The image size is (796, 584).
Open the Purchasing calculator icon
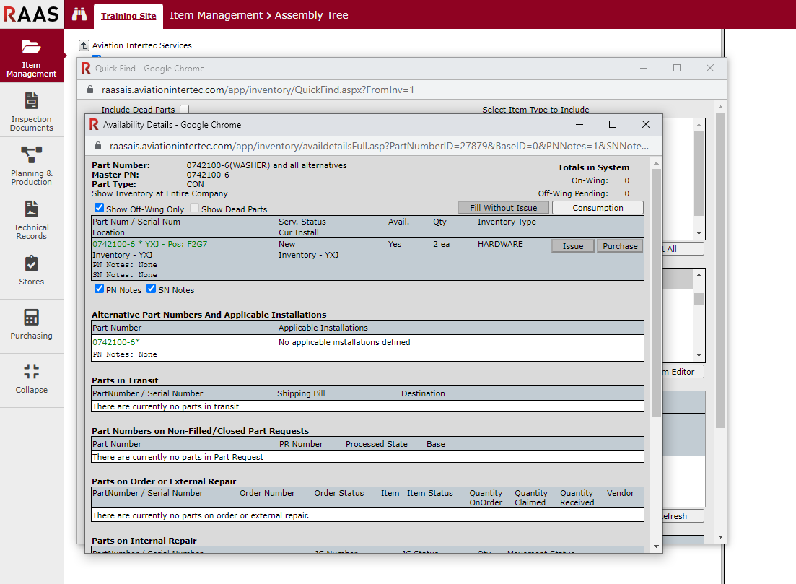31,318
